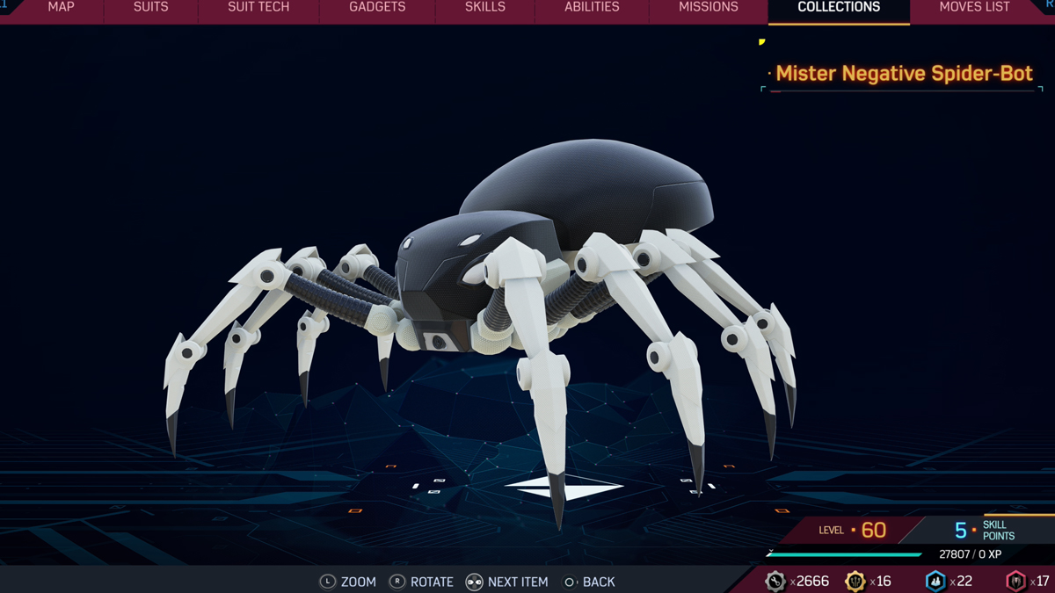Viewport: 1055px width, 593px height.
Task: Open the Abilities tab
Action: [x=592, y=8]
